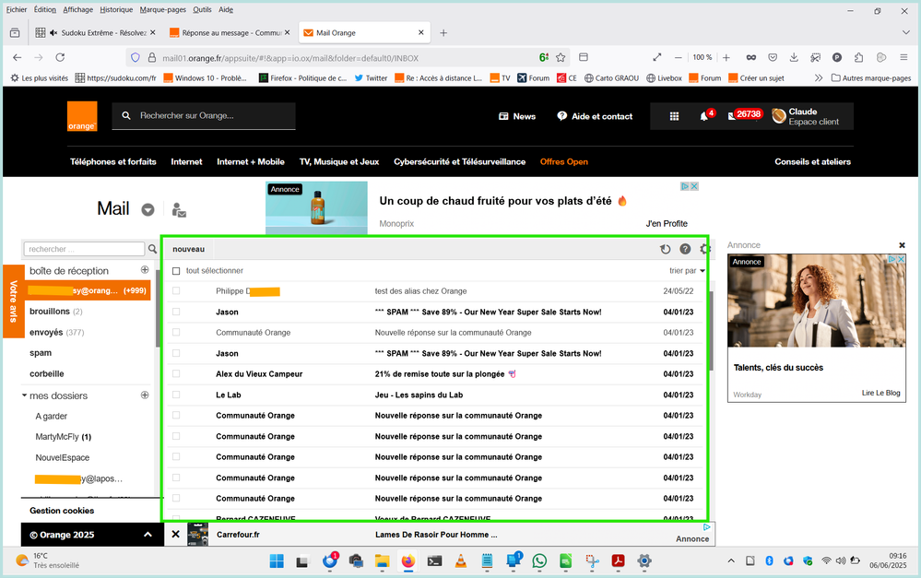Click the Rechercher sur Orange search field
The width and height of the screenshot is (921, 578).
[214, 116]
